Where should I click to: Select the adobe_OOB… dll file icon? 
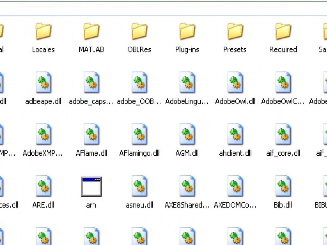point(139,82)
